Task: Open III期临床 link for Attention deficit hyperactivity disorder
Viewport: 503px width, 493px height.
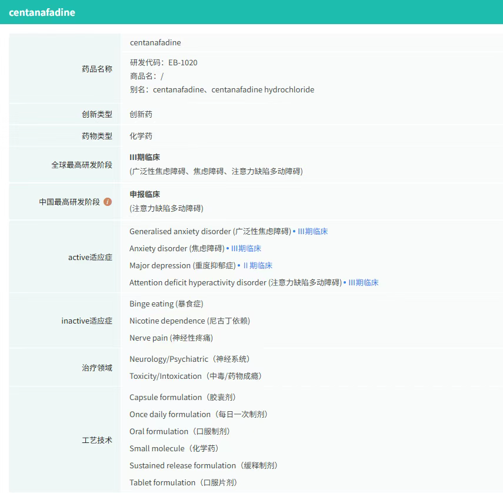Action: coord(363,283)
